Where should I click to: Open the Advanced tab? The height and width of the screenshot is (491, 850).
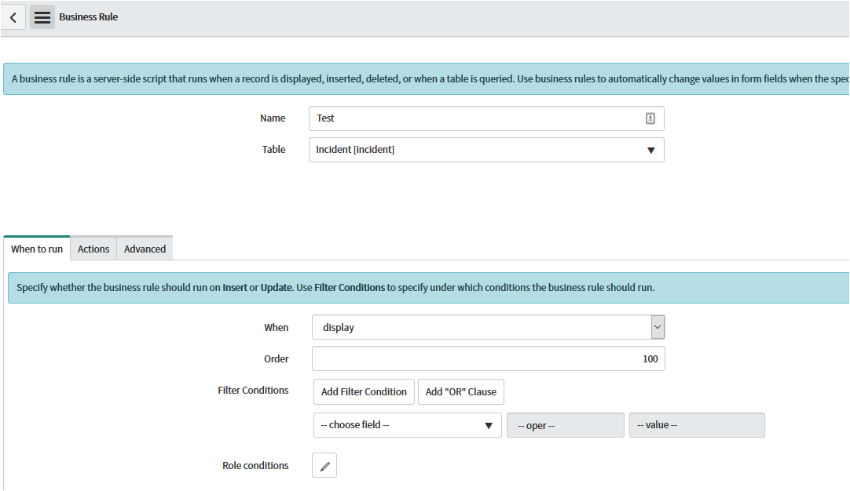click(x=145, y=249)
